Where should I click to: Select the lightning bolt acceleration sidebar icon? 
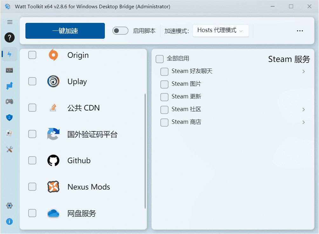click(9, 54)
